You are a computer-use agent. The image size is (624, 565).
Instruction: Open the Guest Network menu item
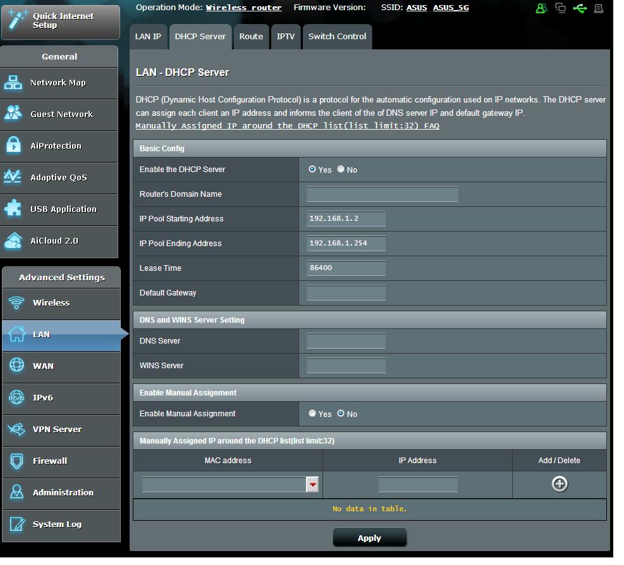click(59, 115)
